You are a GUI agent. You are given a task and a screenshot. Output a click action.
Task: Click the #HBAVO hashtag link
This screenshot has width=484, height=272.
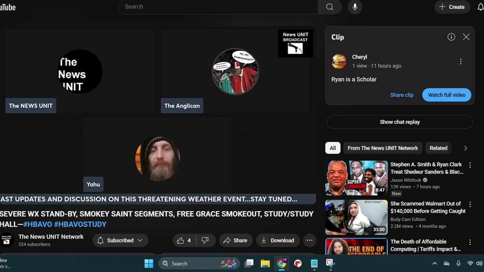point(38,224)
